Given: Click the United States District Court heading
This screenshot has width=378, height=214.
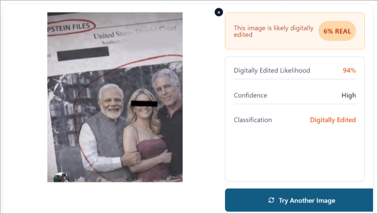Looking at the screenshot, I should (135, 32).
